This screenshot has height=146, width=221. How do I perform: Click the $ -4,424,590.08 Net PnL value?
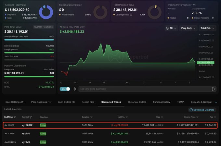point(120,125)
